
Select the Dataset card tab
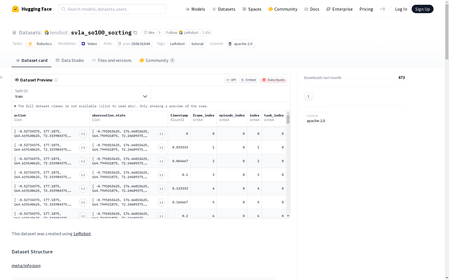click(31, 60)
